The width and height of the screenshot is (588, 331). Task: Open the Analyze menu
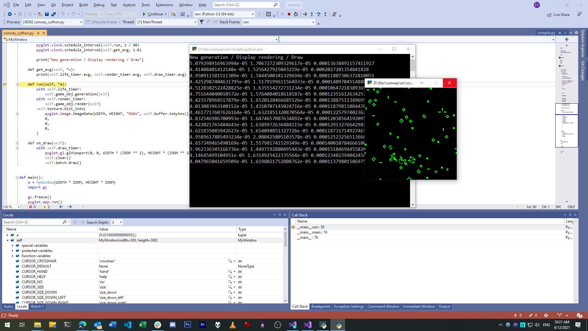tap(129, 5)
